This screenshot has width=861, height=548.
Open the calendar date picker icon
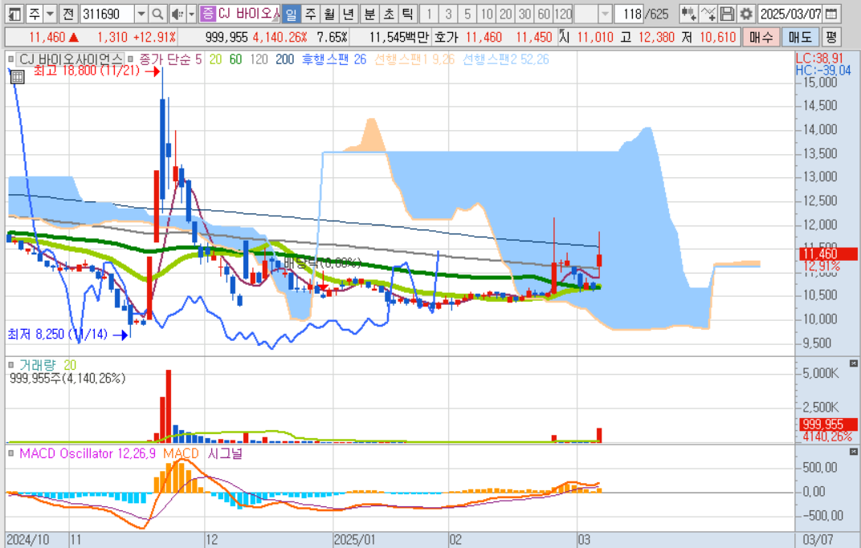(x=832, y=14)
